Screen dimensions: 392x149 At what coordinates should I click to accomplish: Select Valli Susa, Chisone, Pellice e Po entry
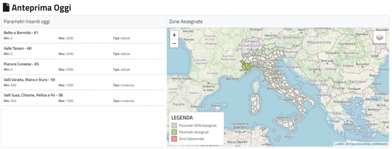84,98
